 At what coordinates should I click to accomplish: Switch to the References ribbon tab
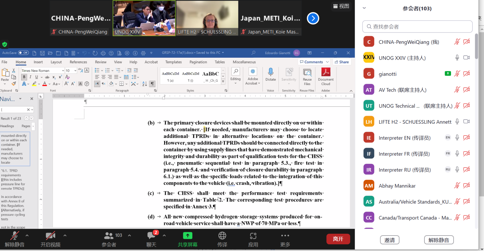78,62
